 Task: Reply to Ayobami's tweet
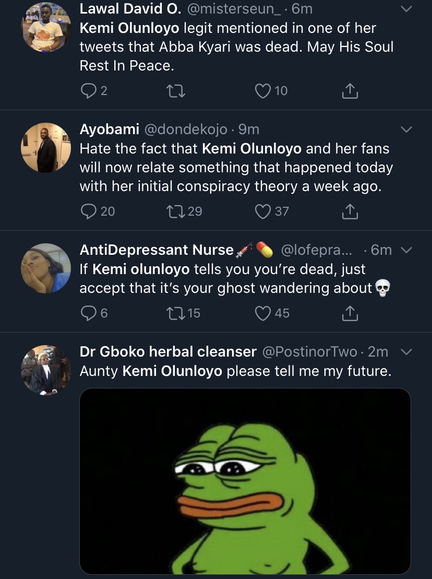click(x=89, y=211)
